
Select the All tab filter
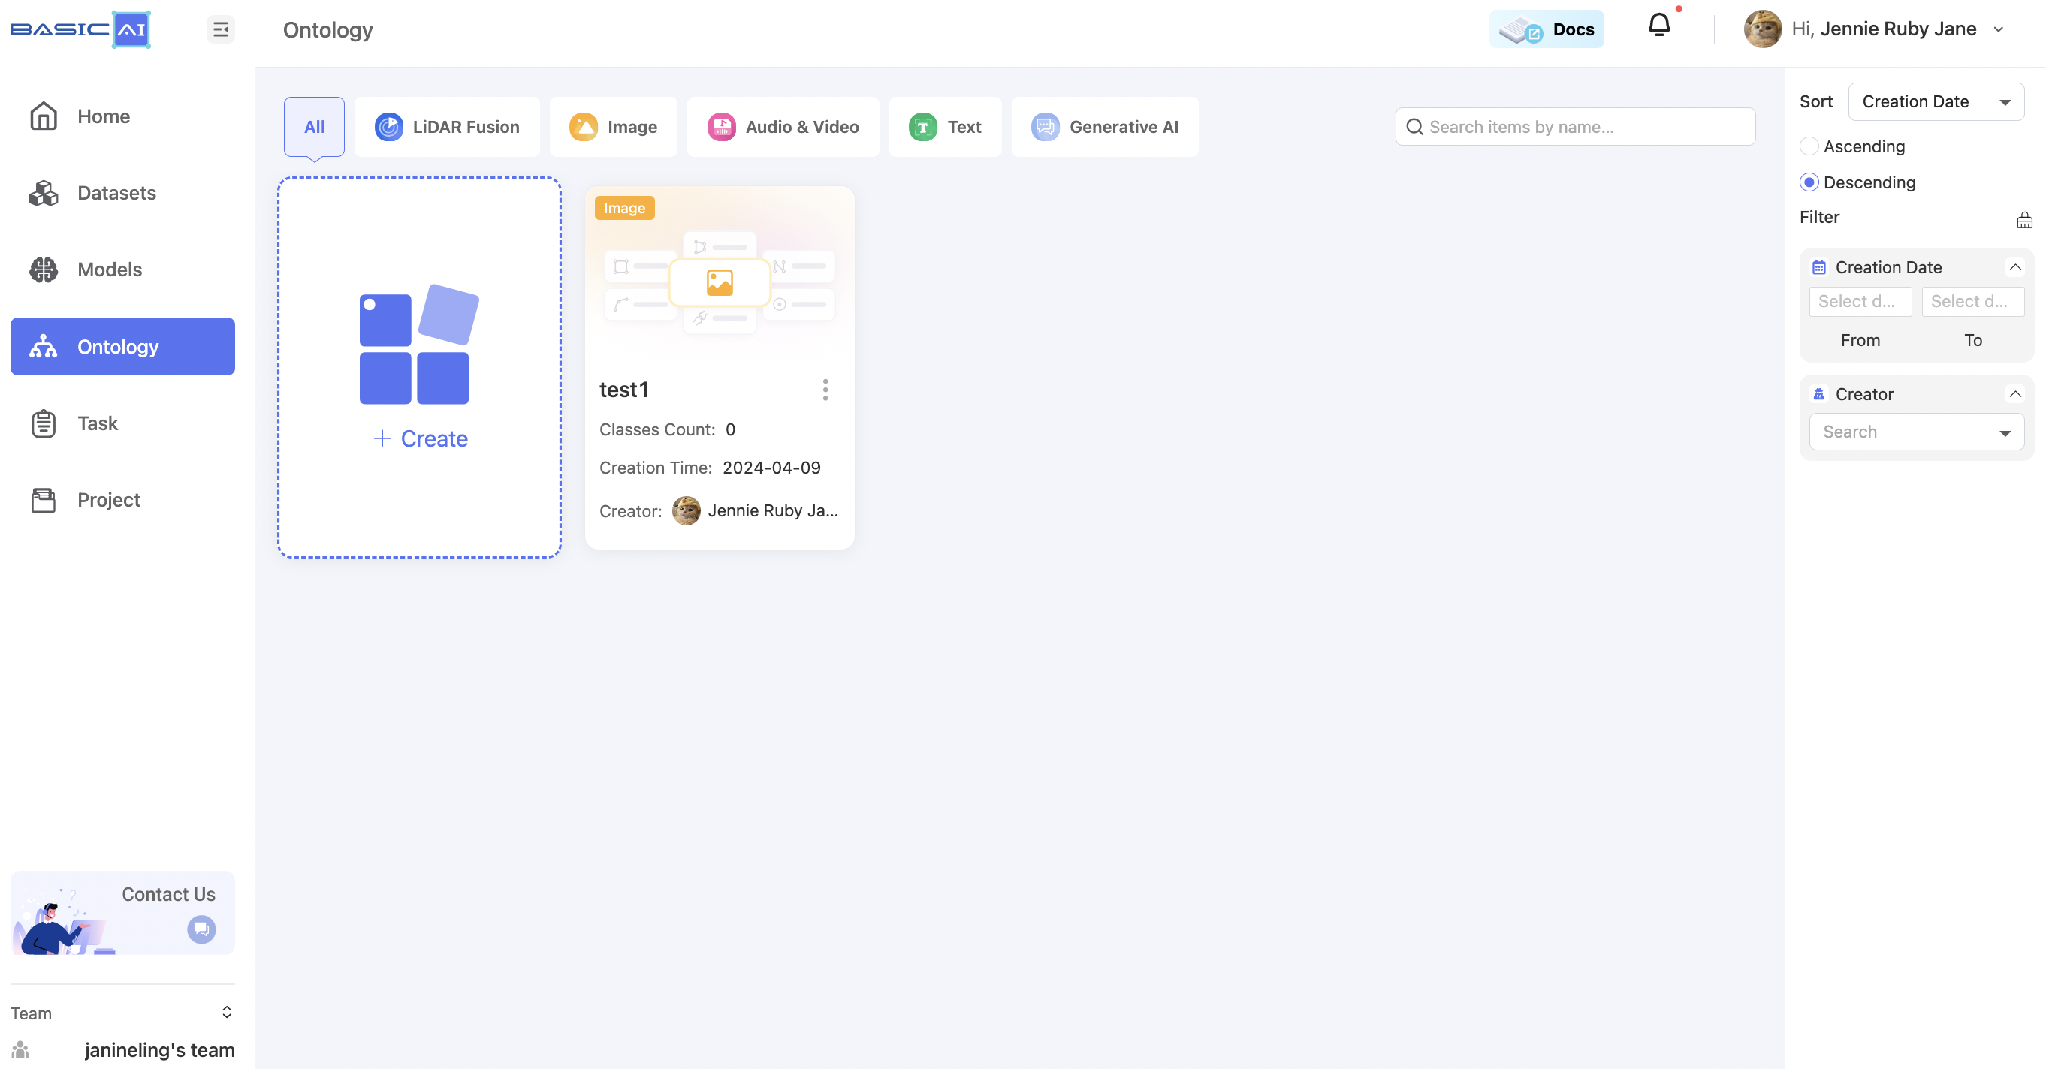tap(314, 126)
